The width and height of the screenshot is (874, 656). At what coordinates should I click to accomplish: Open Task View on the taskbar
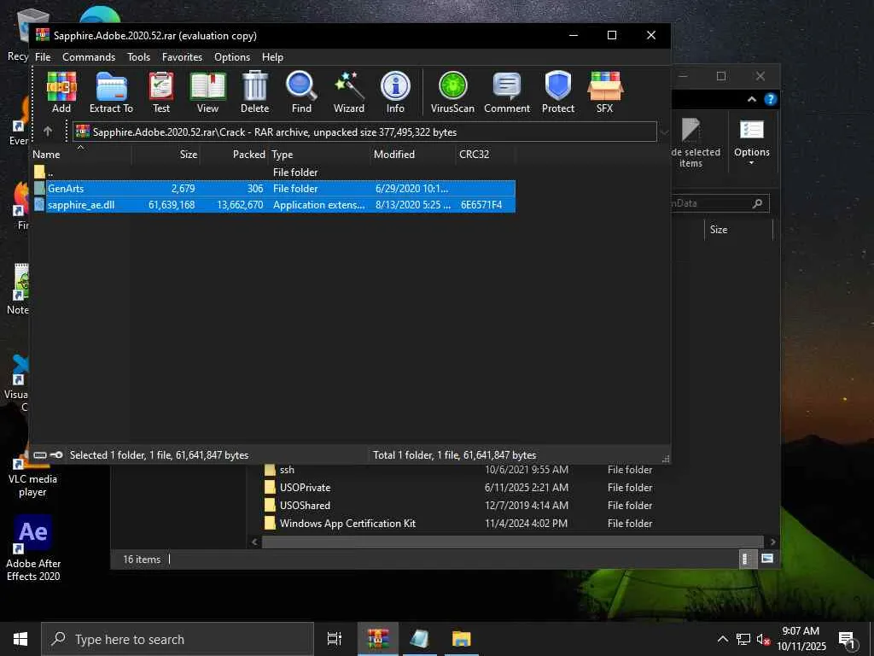pyautogui.click(x=335, y=639)
